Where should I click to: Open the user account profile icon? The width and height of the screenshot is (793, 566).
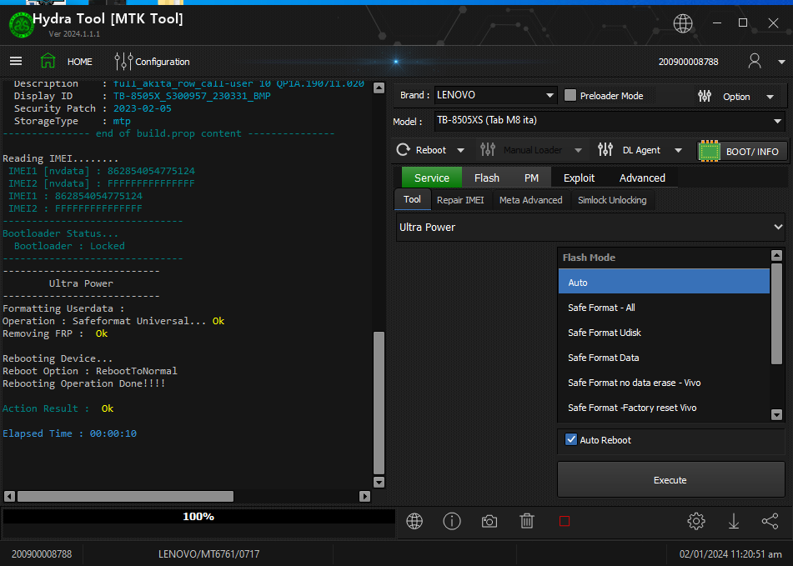pyautogui.click(x=755, y=61)
